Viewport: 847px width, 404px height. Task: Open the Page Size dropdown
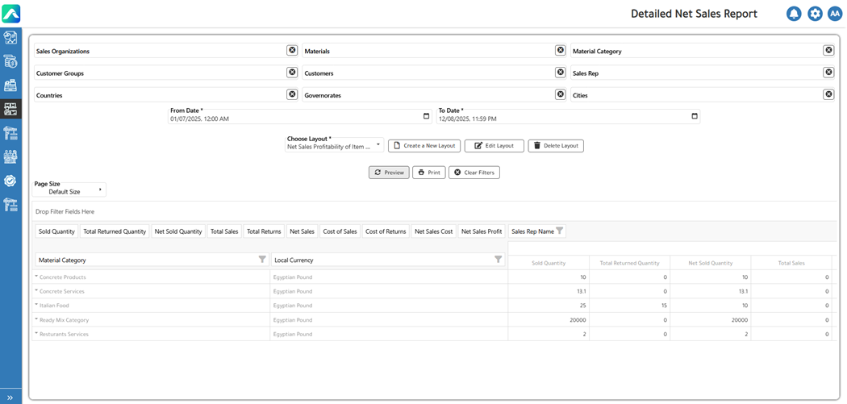pyautogui.click(x=100, y=190)
